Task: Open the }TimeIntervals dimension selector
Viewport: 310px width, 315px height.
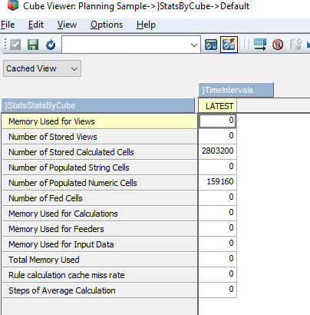Action: 236,90
